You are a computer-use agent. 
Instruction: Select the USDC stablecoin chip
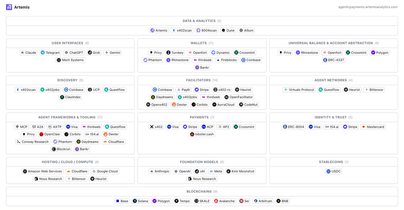(334, 171)
